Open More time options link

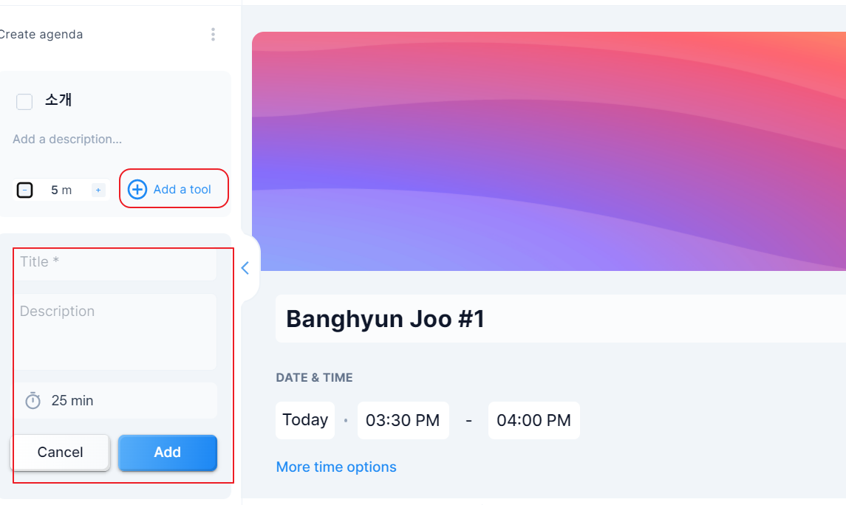pyautogui.click(x=336, y=467)
